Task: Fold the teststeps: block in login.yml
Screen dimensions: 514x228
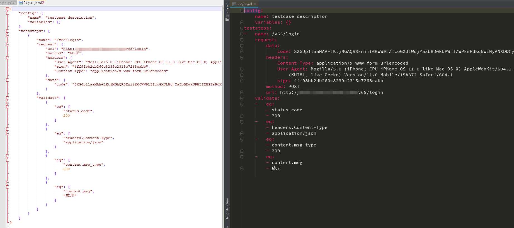Action: (x=242, y=28)
